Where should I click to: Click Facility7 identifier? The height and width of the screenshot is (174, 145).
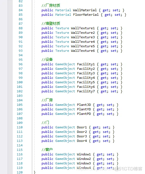[x=86, y=91]
